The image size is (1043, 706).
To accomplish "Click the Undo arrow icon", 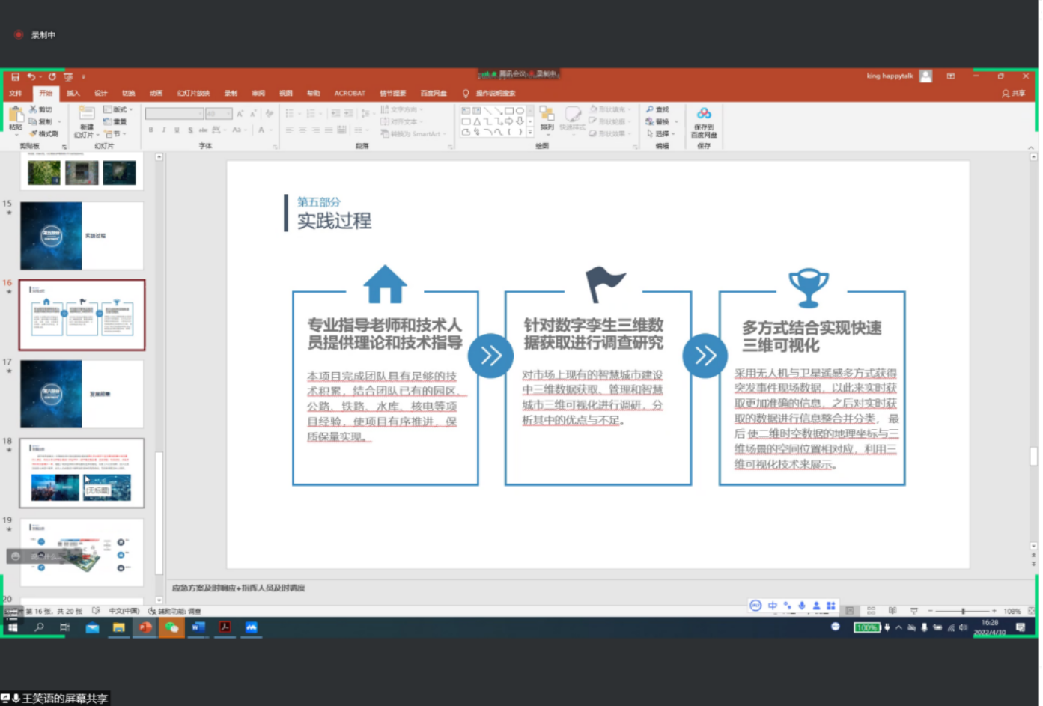I will pyautogui.click(x=31, y=76).
